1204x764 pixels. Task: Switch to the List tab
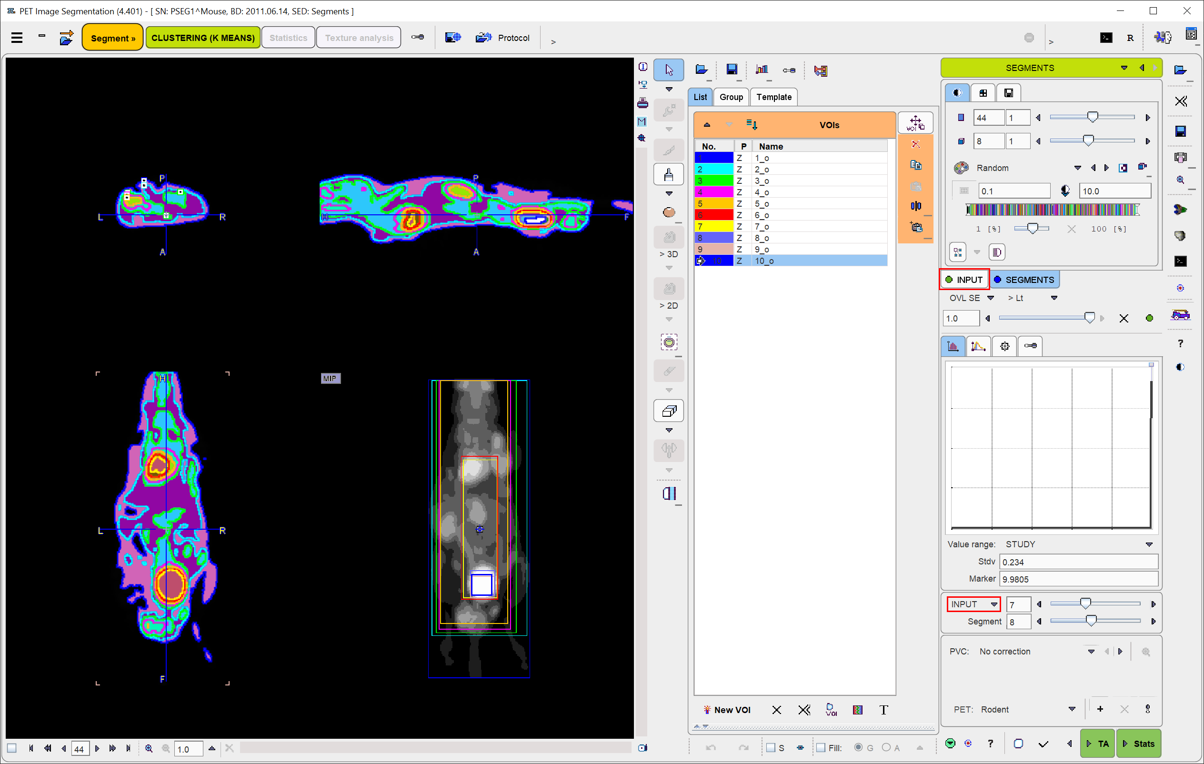[700, 97]
